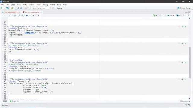Collapse the visualisasi section at line 33
Screen dimensions: 193x108
(7, 60)
